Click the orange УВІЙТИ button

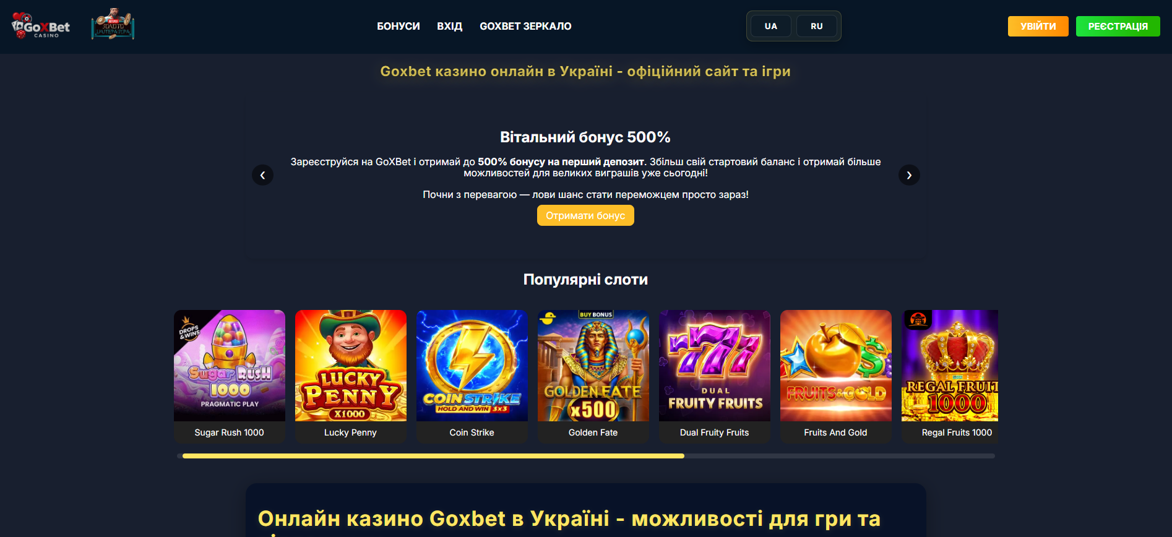1038,26
